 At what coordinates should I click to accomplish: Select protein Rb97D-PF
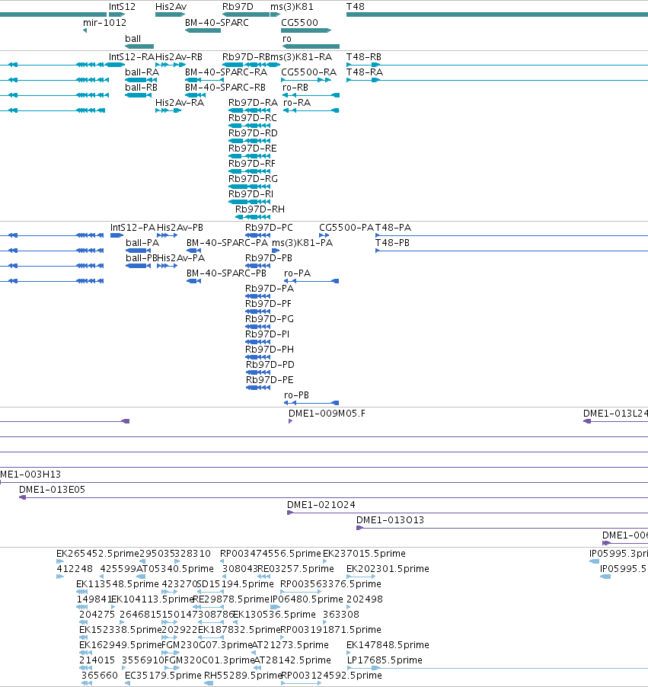click(x=268, y=304)
